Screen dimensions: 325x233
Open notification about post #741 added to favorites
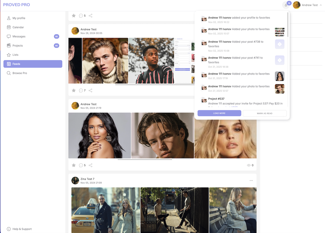coord(242,62)
